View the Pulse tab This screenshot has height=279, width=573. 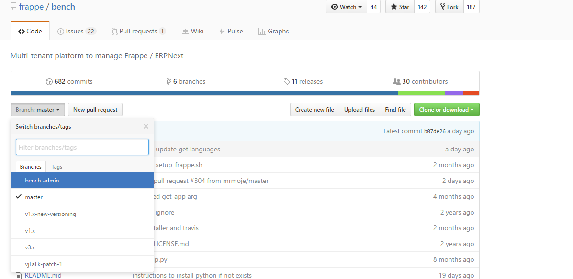(x=231, y=32)
